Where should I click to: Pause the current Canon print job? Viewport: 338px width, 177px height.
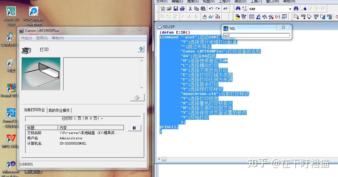[x=134, y=128]
